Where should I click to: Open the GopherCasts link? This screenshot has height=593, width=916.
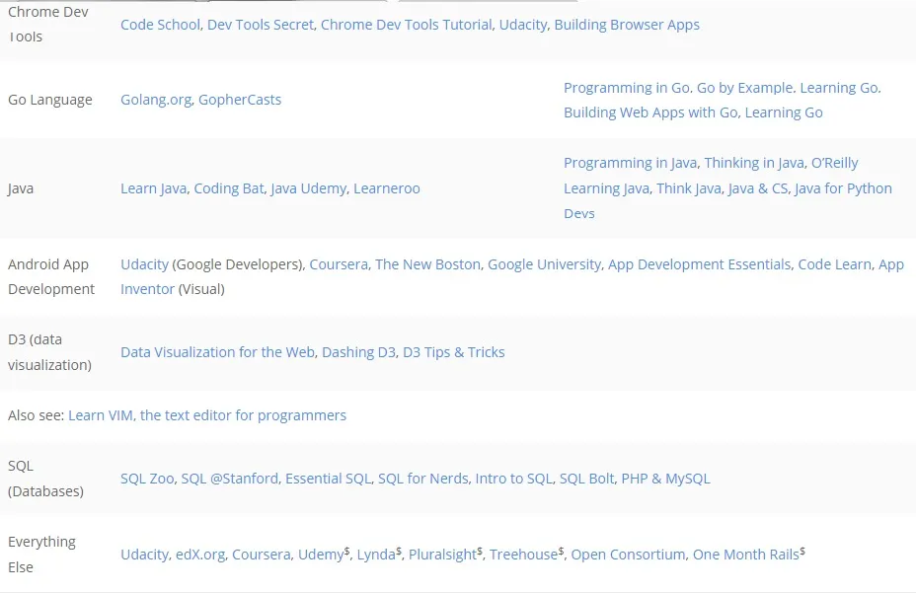click(x=240, y=100)
